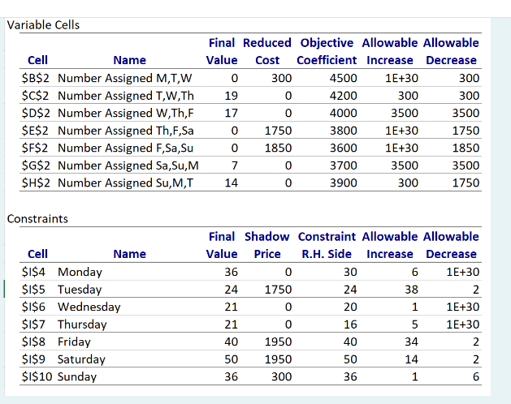Click Constraints 'Constraint R.H. Side' column header

[327, 245]
